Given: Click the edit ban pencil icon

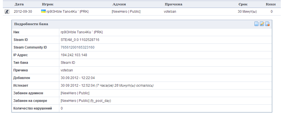Looking at the screenshot, I should pos(262,24).
